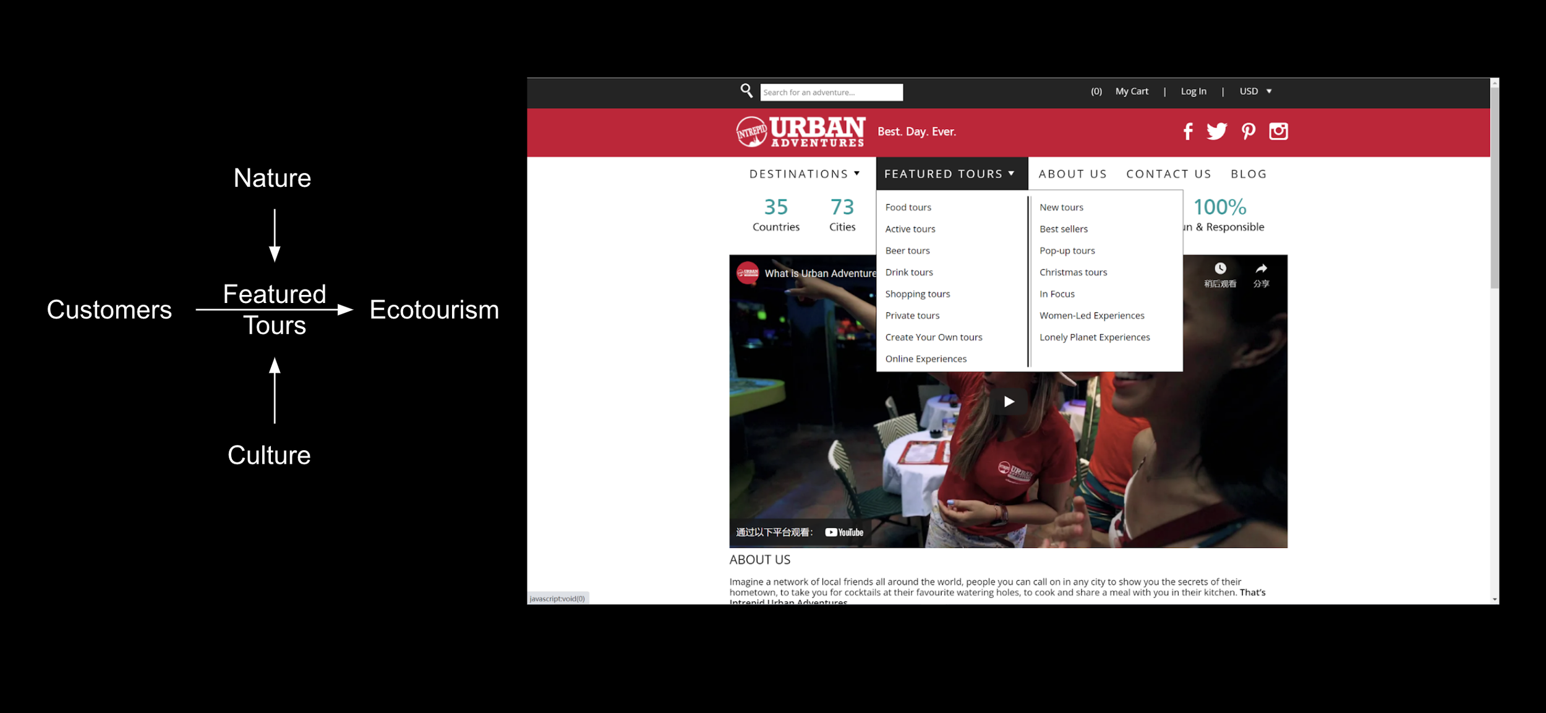This screenshot has width=1546, height=713.
Task: Open Women-Led Experiences
Action: pyautogui.click(x=1091, y=315)
